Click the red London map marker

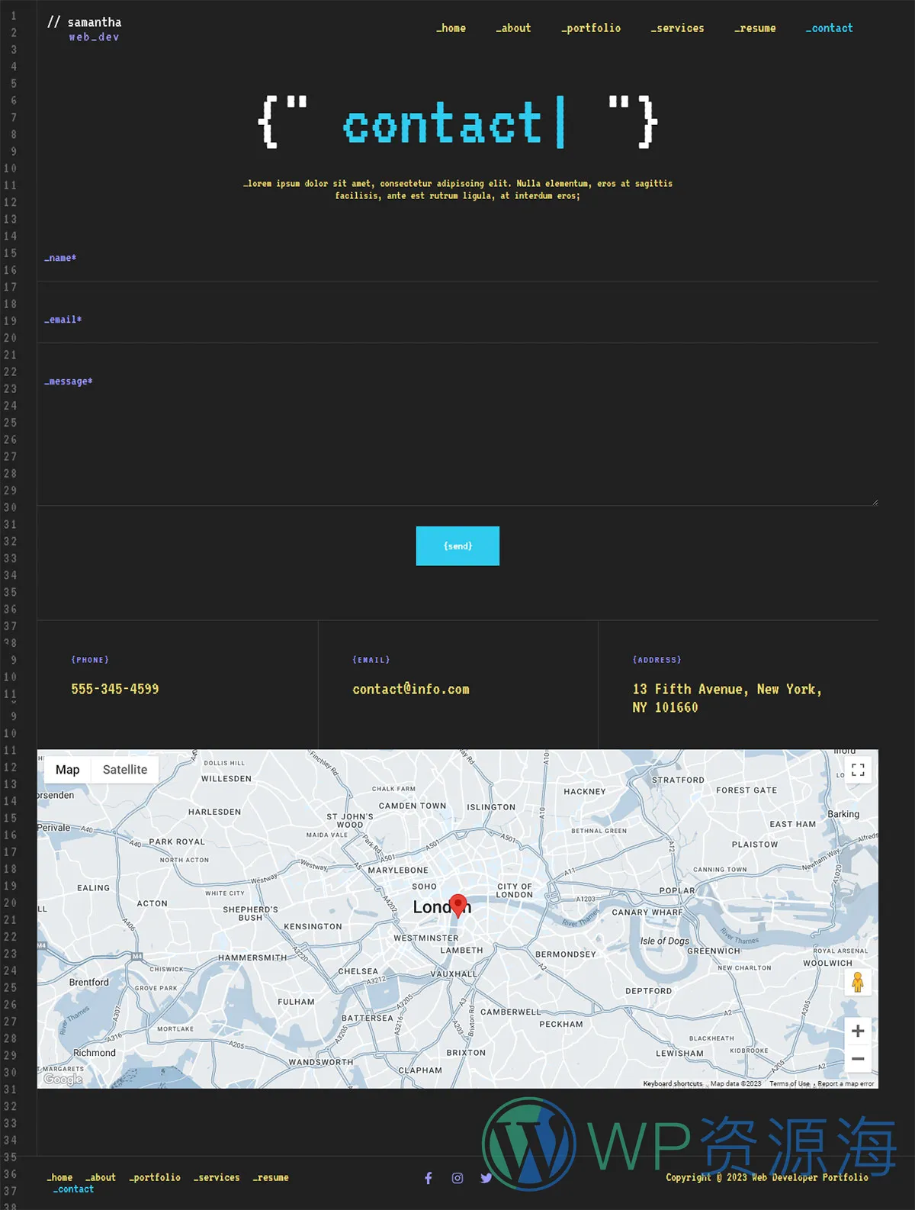(x=458, y=905)
